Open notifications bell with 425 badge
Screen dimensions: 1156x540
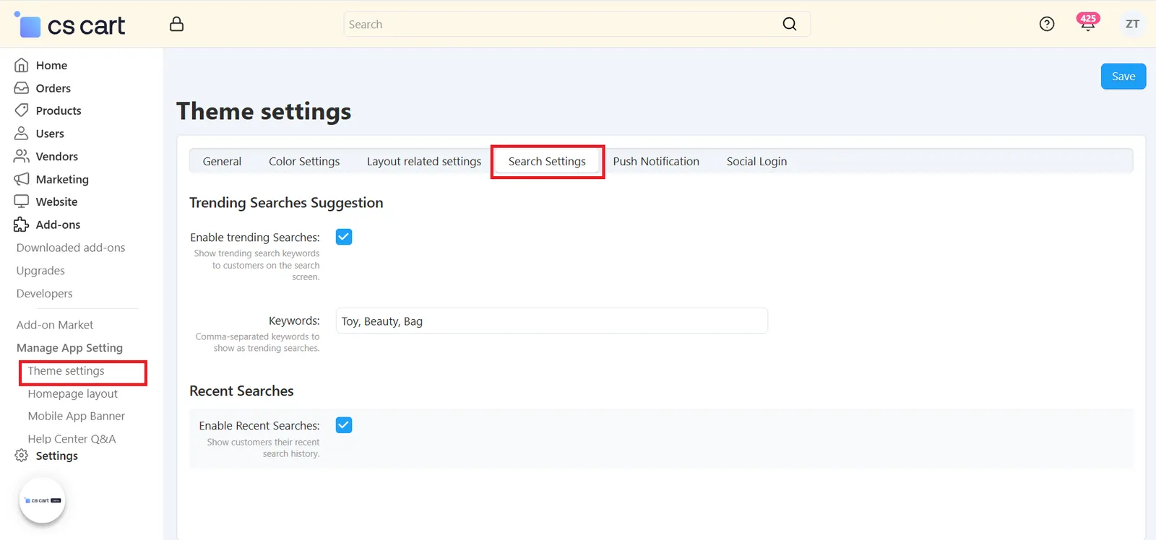1087,23
